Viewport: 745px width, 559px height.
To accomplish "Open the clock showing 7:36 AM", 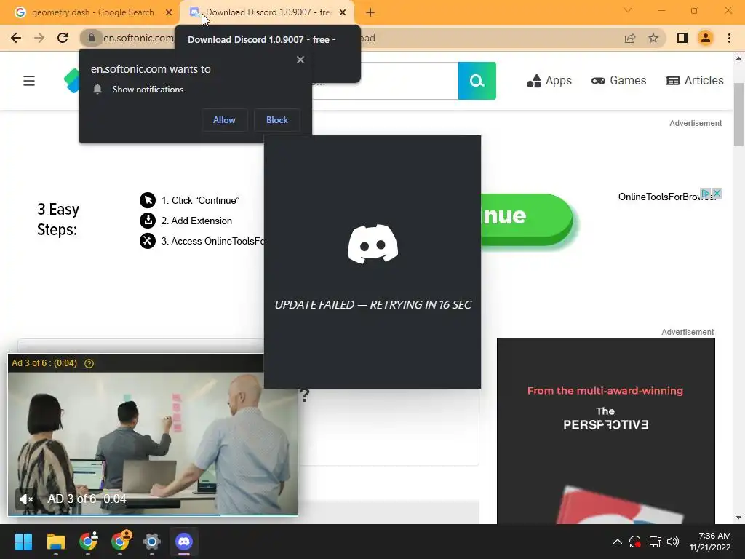I will pos(710,542).
